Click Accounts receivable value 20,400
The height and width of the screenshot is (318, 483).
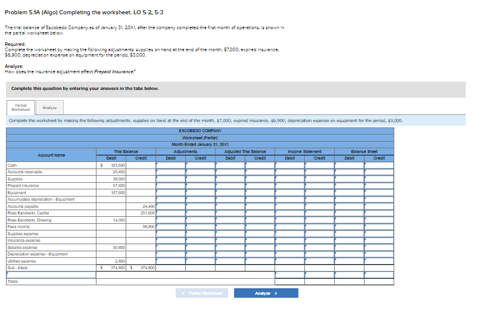119,172
